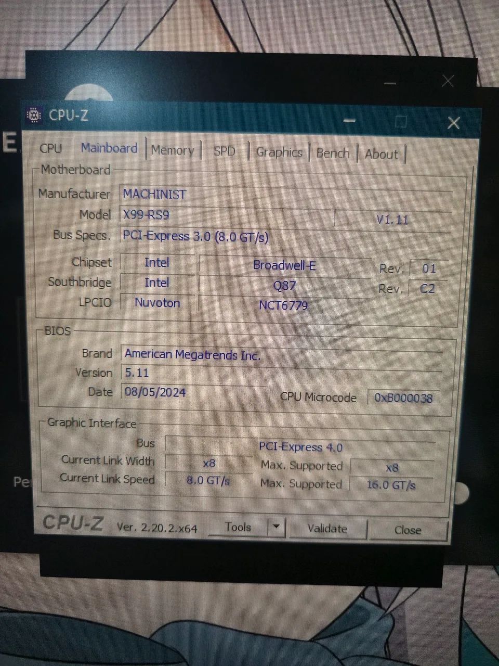Image resolution: width=499 pixels, height=666 pixels.
Task: Minimize the CPU-Z window
Action: pyautogui.click(x=350, y=121)
